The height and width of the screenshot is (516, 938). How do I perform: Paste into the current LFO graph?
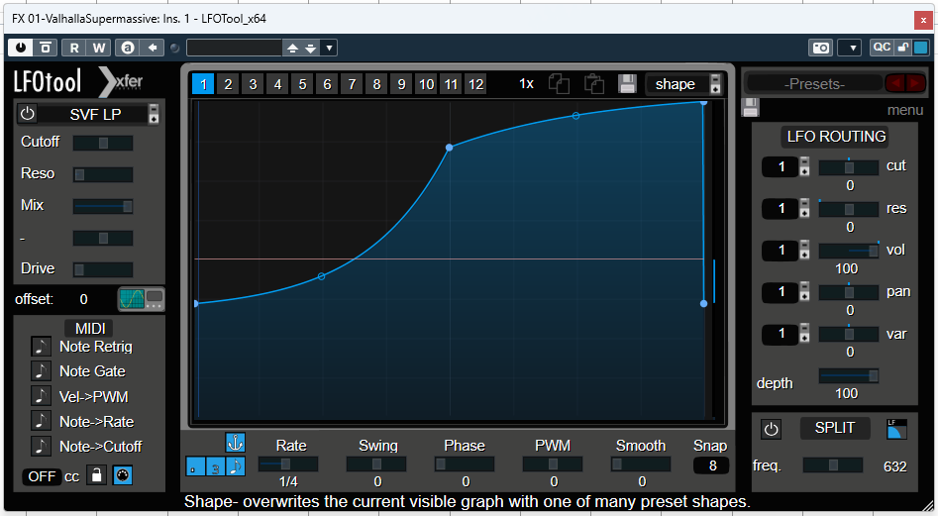pos(593,84)
